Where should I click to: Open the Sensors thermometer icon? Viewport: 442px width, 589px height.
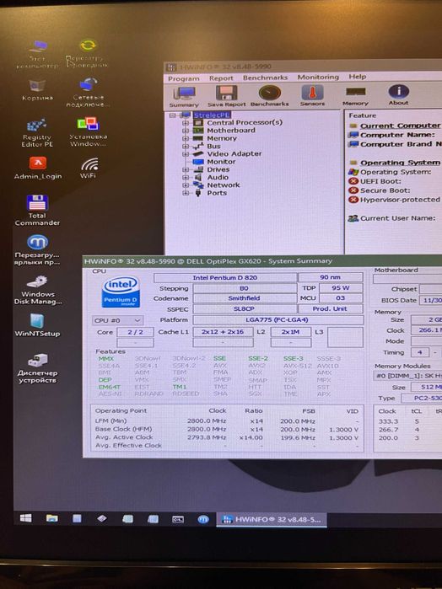[x=312, y=96]
